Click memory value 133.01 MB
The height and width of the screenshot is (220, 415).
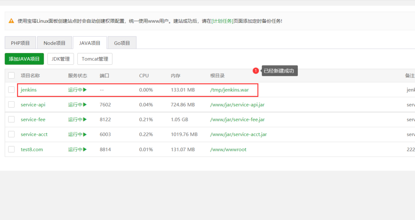click(183, 90)
